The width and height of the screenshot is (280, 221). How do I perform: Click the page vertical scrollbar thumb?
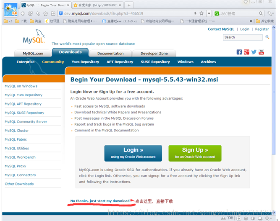[274, 93]
